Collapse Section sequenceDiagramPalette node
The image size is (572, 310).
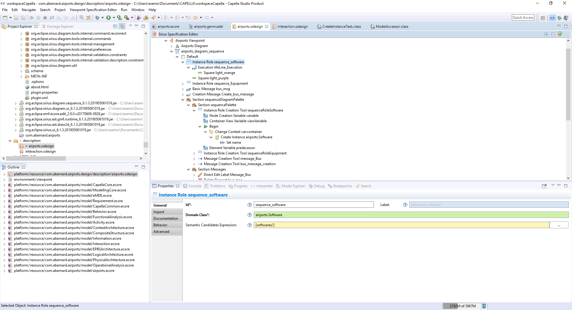coord(183,100)
